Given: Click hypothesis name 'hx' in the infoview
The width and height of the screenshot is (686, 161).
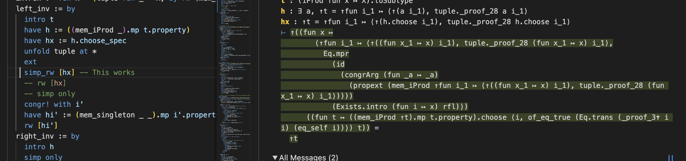Looking at the screenshot, I should tap(285, 22).
